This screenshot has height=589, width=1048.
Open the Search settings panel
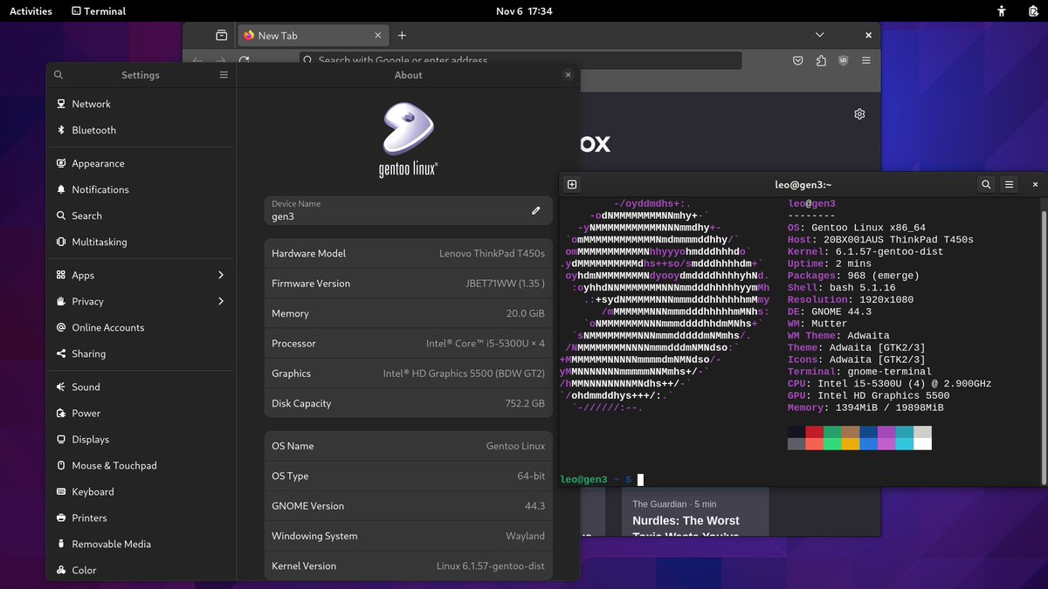(x=141, y=216)
